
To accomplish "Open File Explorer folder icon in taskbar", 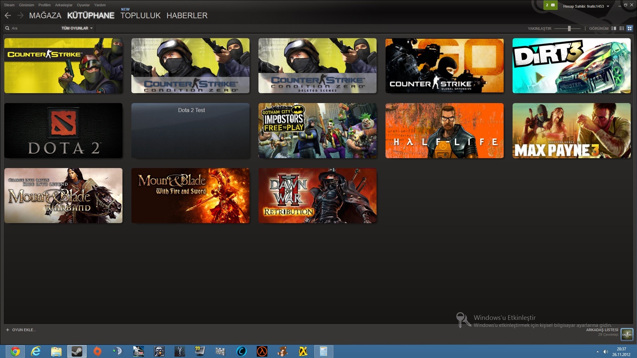I will pyautogui.click(x=56, y=351).
